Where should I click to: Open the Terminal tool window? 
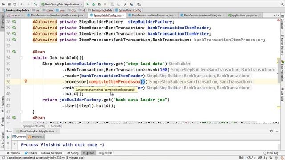13,153
